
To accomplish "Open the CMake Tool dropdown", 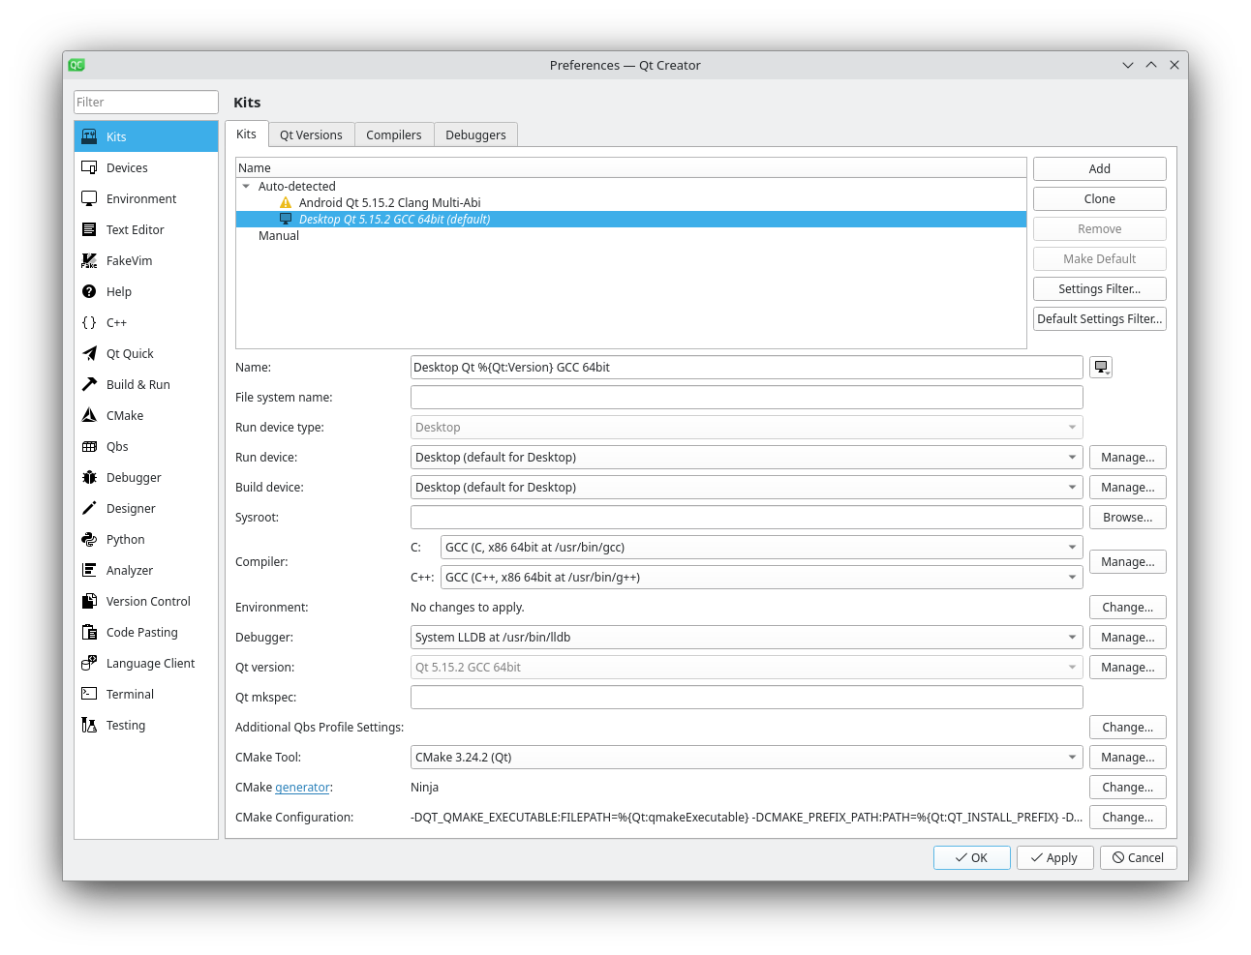I will 747,757.
